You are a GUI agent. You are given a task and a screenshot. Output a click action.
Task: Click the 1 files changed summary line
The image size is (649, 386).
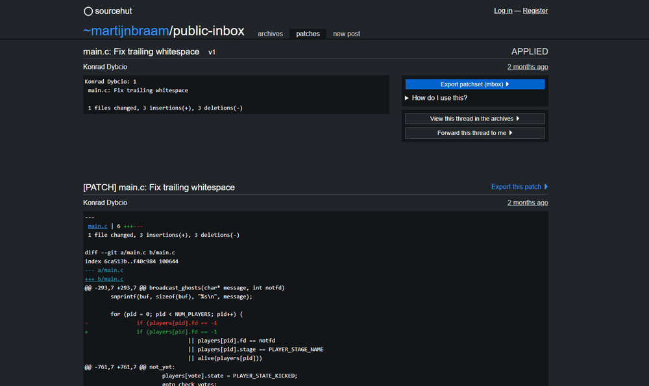(165, 108)
